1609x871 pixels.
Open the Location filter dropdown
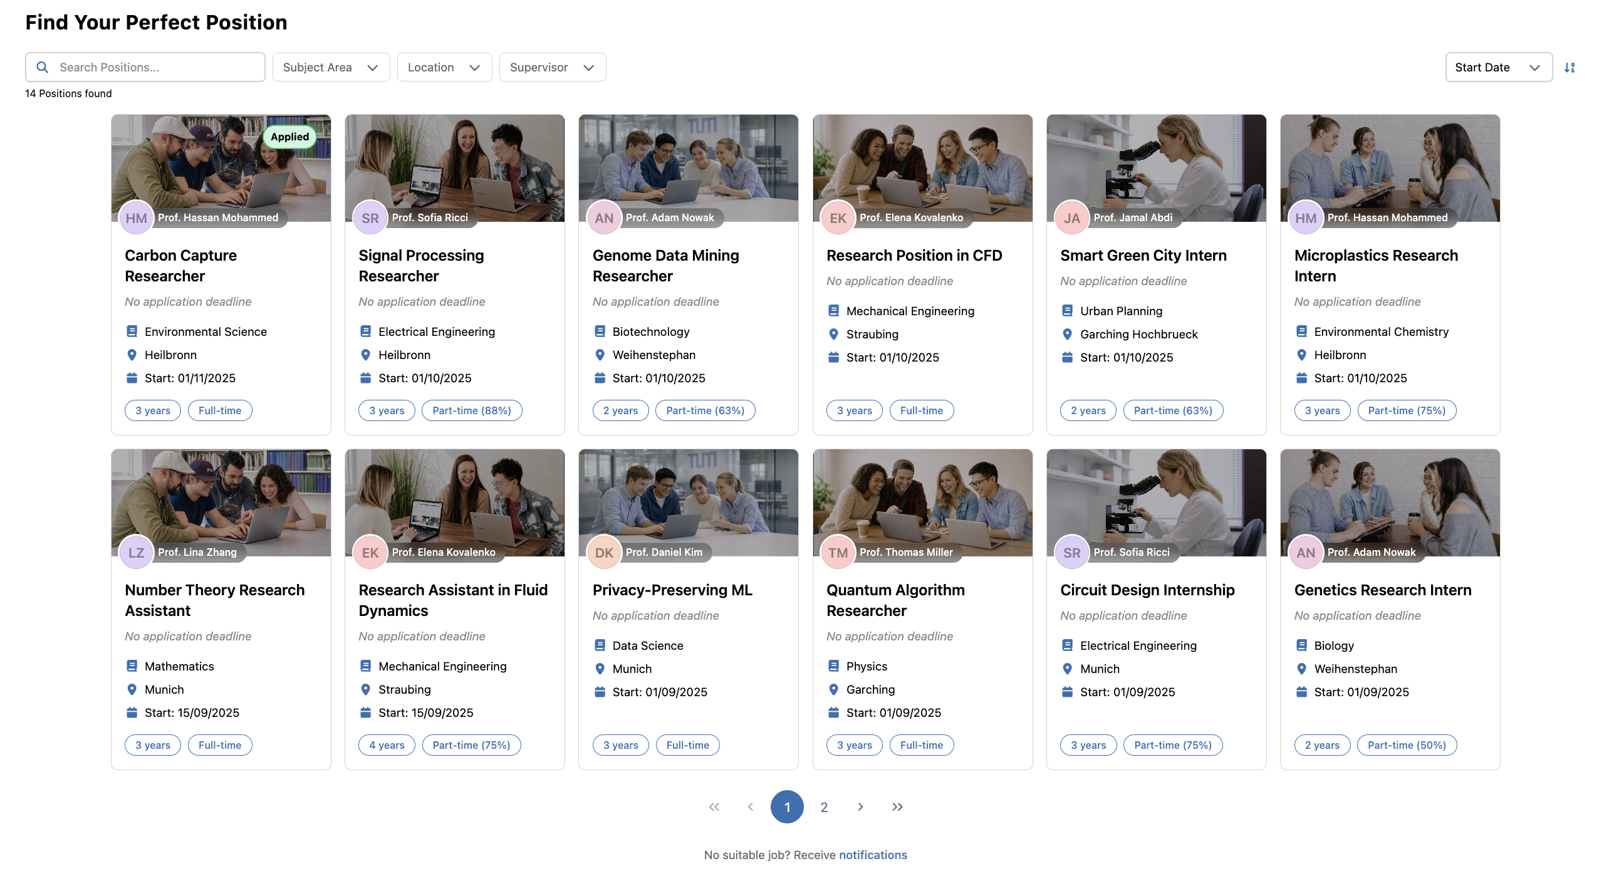point(444,67)
